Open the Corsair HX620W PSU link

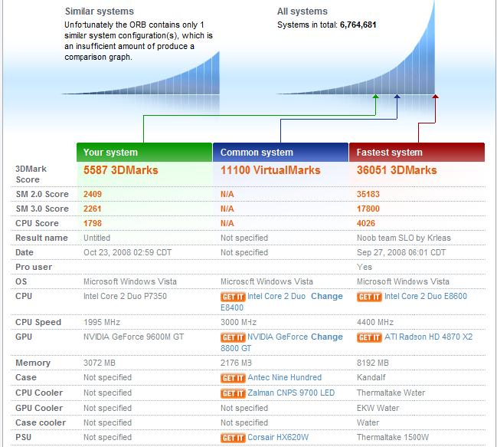[x=278, y=437]
